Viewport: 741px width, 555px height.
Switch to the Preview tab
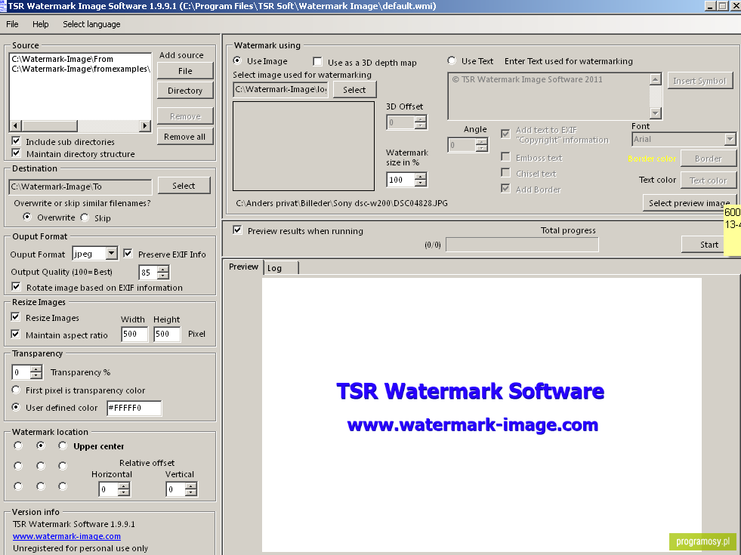point(243,267)
